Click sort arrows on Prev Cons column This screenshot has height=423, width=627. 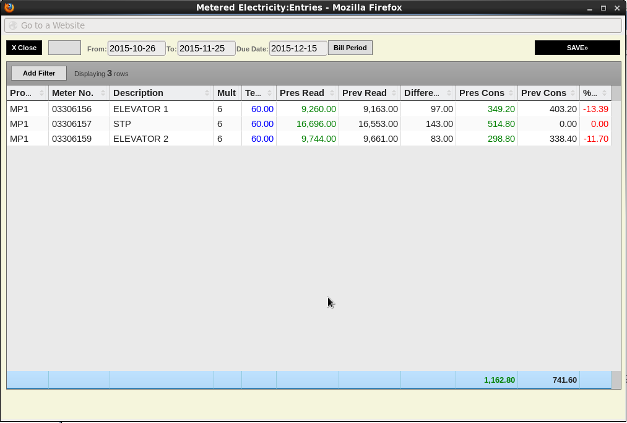tap(573, 93)
